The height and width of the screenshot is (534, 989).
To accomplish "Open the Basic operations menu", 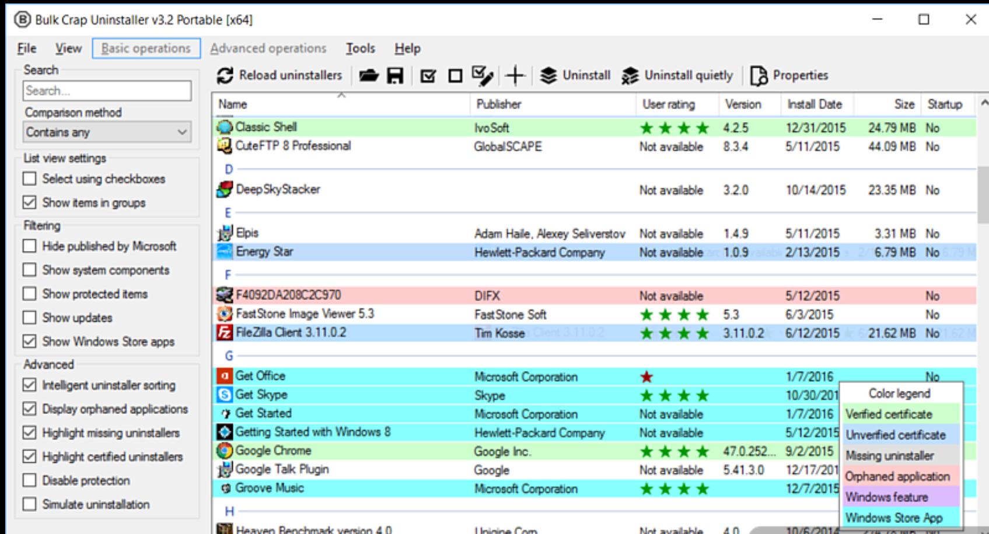I will 146,48.
